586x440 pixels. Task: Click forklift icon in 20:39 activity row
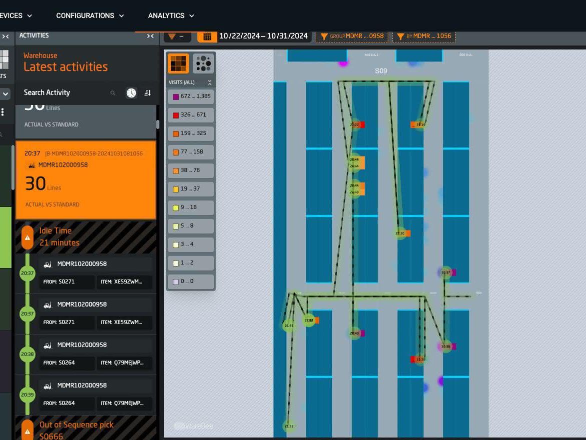(x=47, y=385)
